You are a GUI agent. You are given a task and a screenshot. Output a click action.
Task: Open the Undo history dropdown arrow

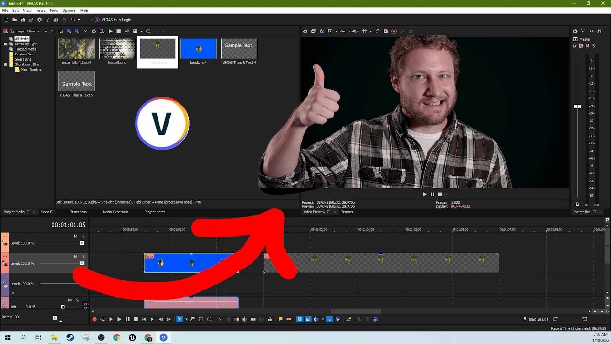[x=78, y=20]
